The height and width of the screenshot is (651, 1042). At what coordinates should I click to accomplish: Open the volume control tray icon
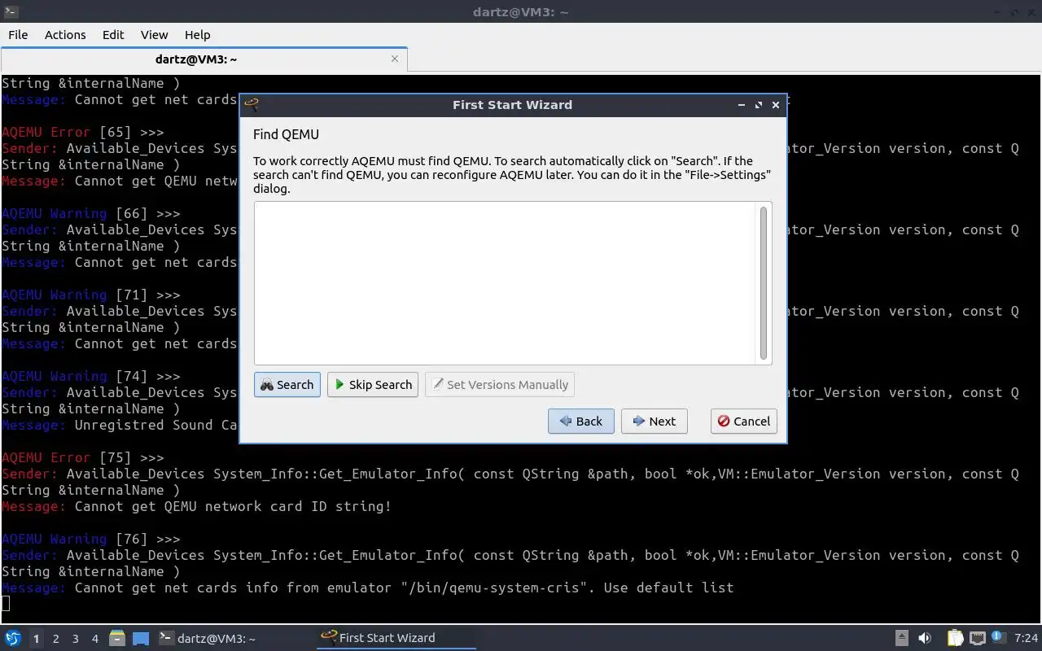925,638
